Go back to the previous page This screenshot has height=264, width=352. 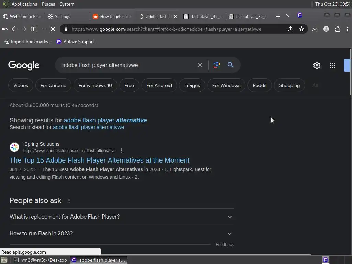(x=14, y=29)
